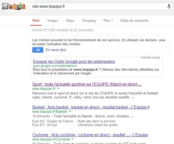The width and height of the screenshot is (174, 144).
Task: Click the search box containing site:www.lequipe.fr
Action: 101,6
